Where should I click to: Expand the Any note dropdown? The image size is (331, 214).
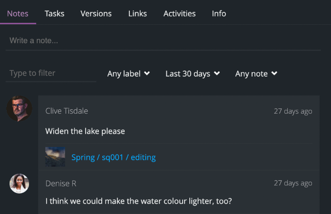point(256,74)
